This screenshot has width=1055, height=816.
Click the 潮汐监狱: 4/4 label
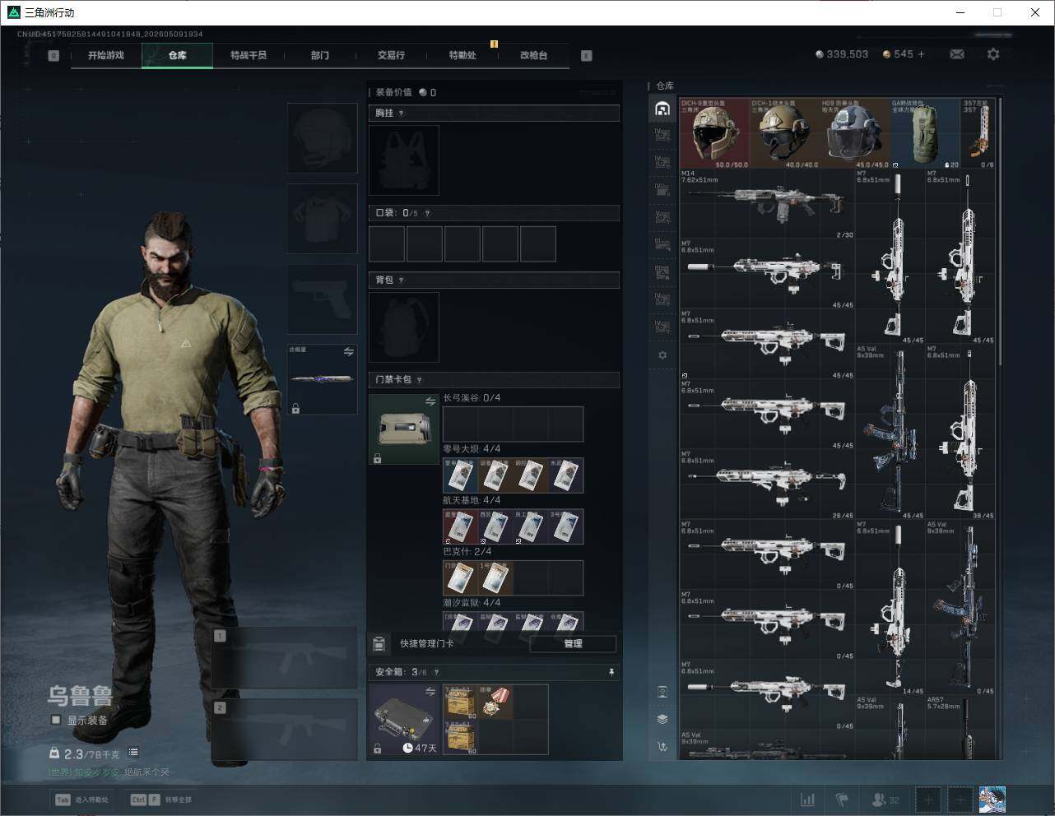click(x=472, y=603)
